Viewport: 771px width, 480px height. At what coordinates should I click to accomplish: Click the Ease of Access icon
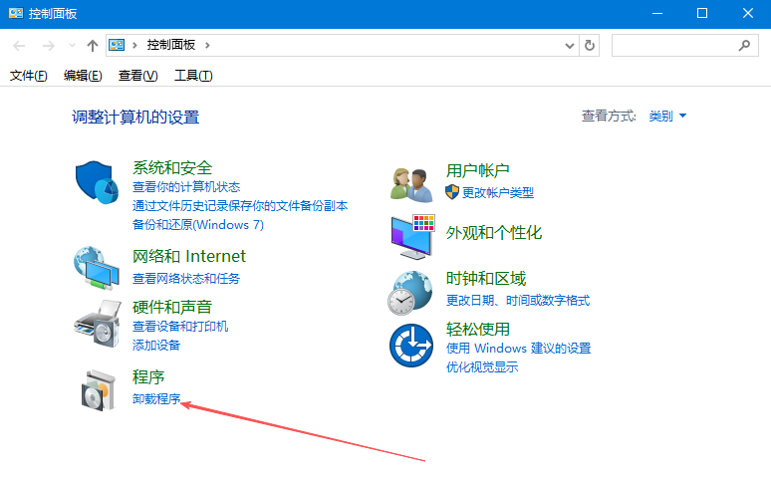[x=410, y=346]
